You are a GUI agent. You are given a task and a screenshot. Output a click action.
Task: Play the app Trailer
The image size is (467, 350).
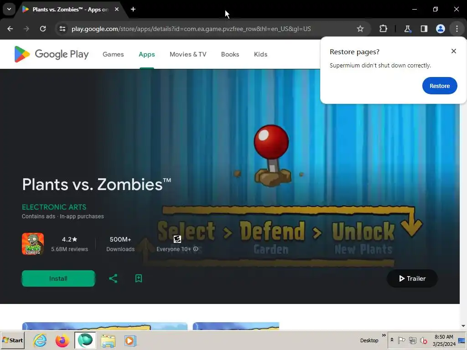tap(412, 278)
